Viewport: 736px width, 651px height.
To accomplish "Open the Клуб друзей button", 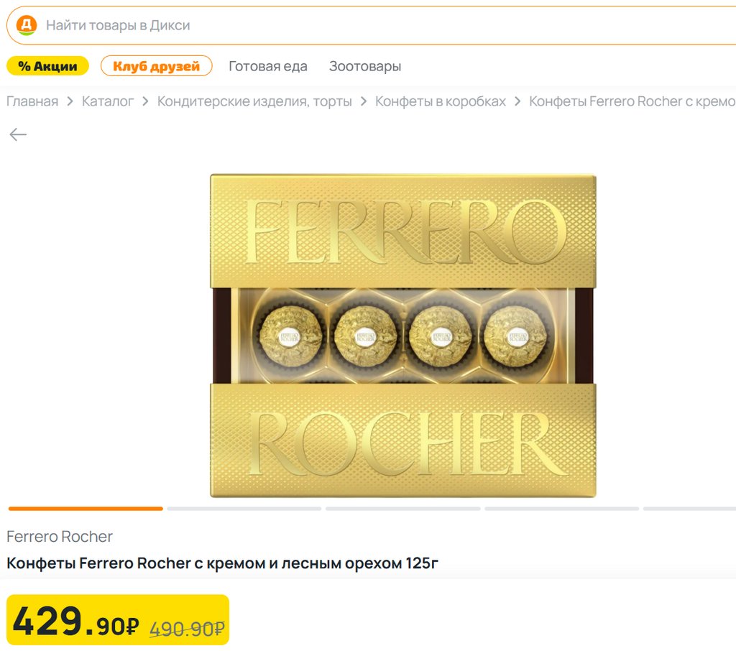I will [x=156, y=66].
